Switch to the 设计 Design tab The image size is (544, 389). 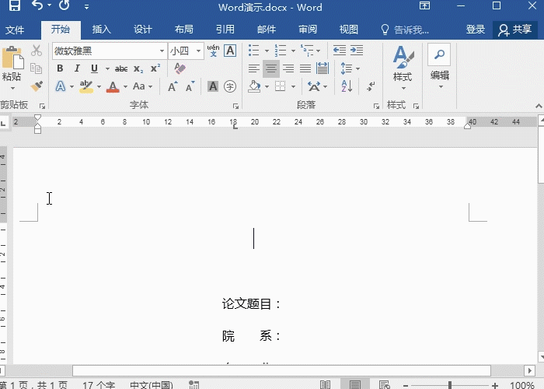point(142,30)
